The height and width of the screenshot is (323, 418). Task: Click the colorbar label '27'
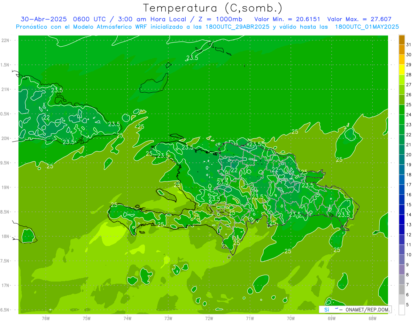[409, 85]
